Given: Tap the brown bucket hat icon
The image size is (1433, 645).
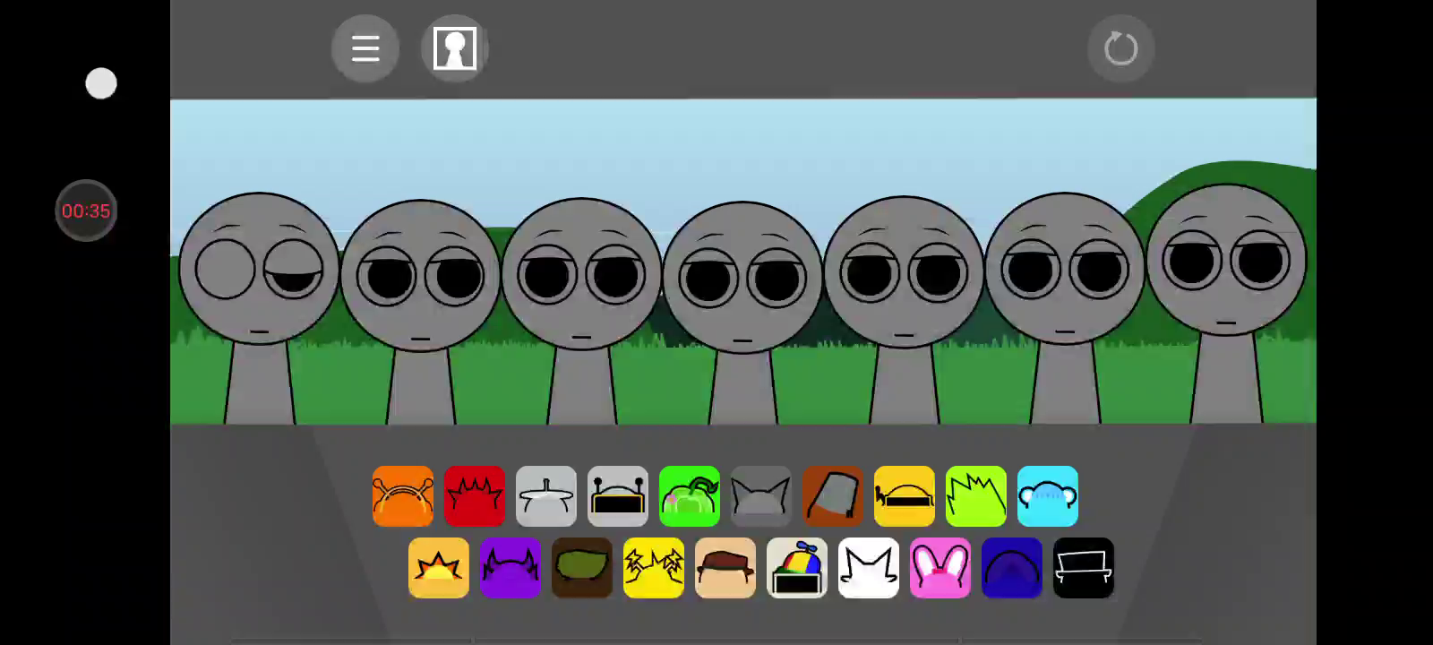Looking at the screenshot, I should (x=833, y=496).
